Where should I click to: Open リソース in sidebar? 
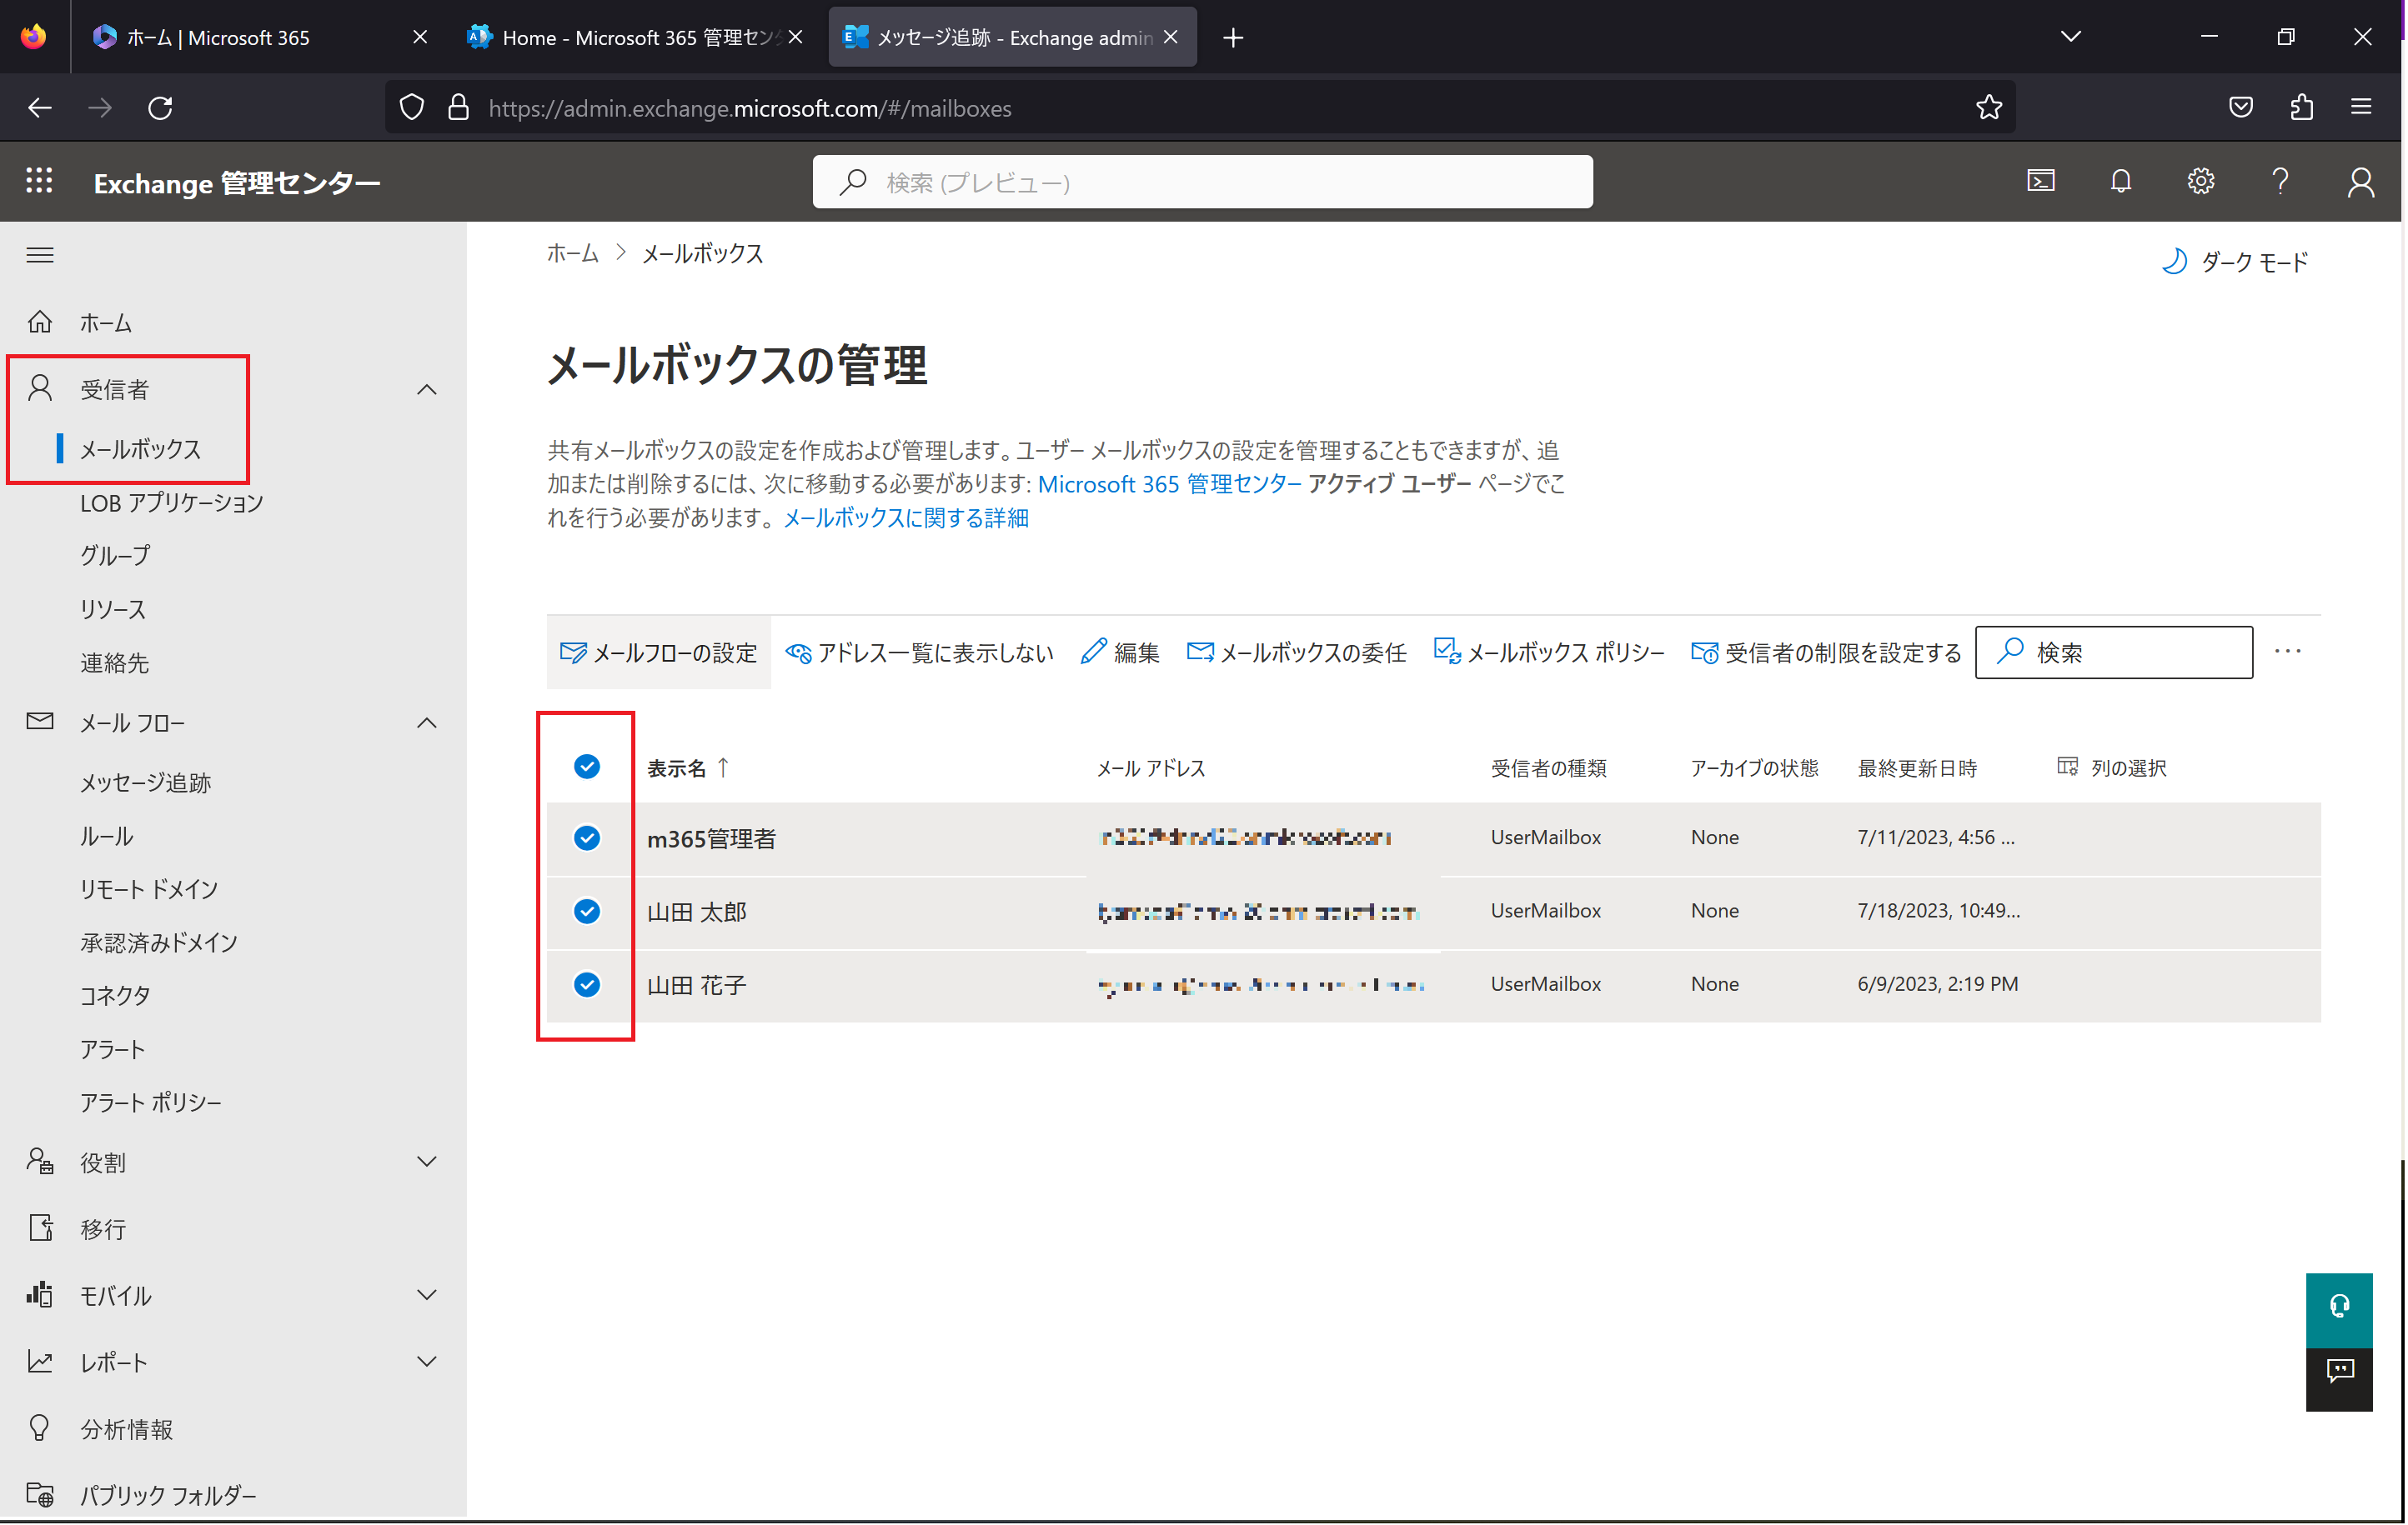[x=113, y=608]
